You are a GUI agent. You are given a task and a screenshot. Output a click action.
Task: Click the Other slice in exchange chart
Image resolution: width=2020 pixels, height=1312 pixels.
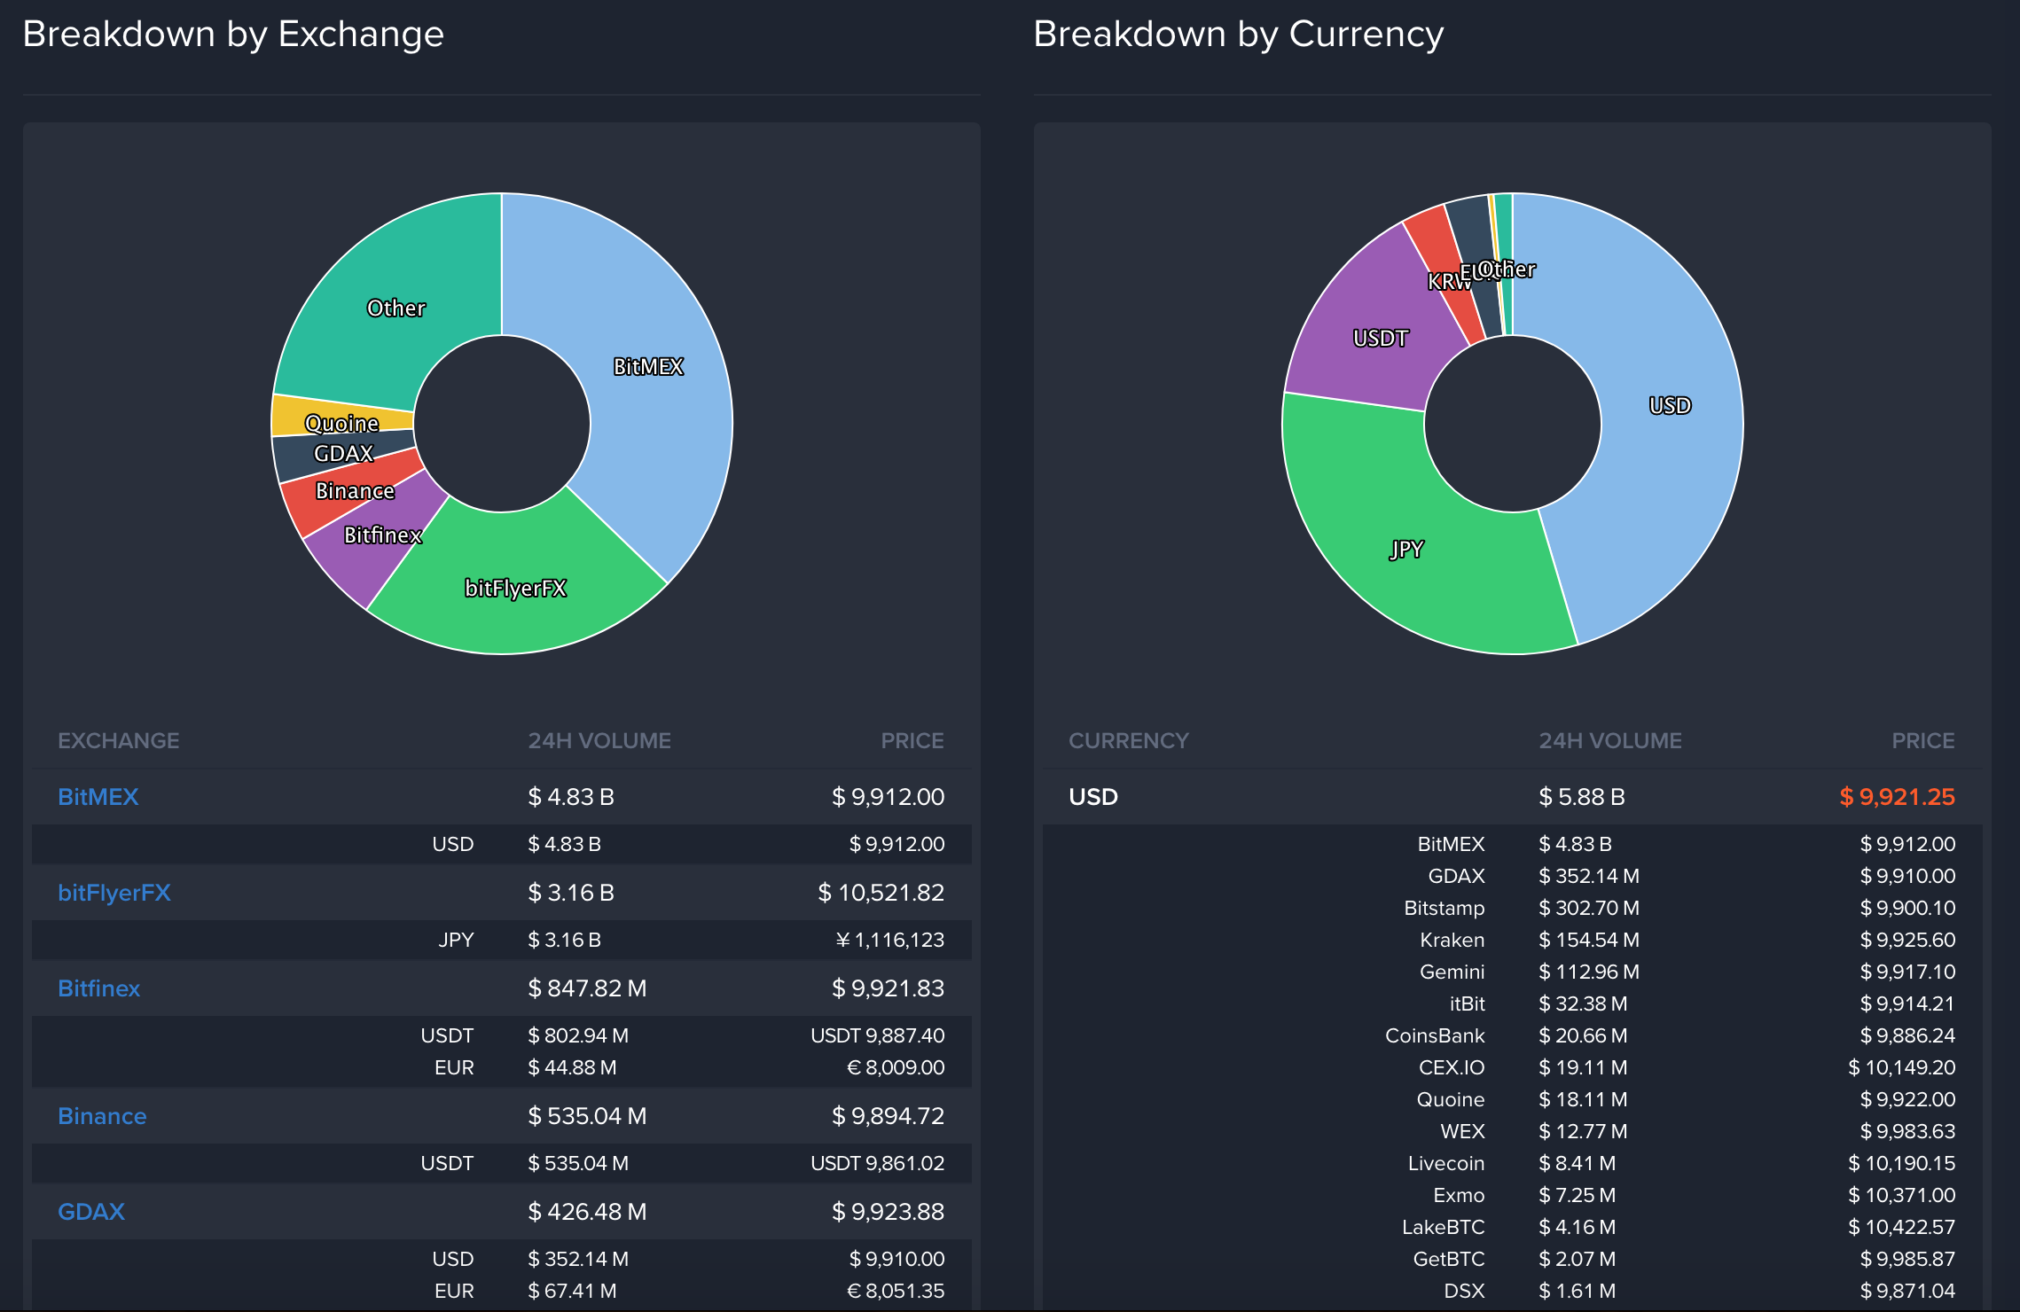(x=396, y=308)
